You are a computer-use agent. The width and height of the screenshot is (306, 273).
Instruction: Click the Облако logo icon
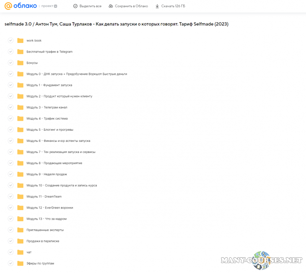pos(8,6)
